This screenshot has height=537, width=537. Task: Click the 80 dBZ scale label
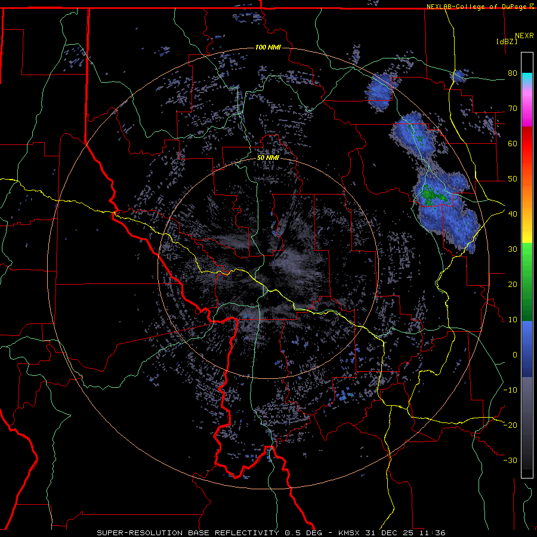point(513,73)
